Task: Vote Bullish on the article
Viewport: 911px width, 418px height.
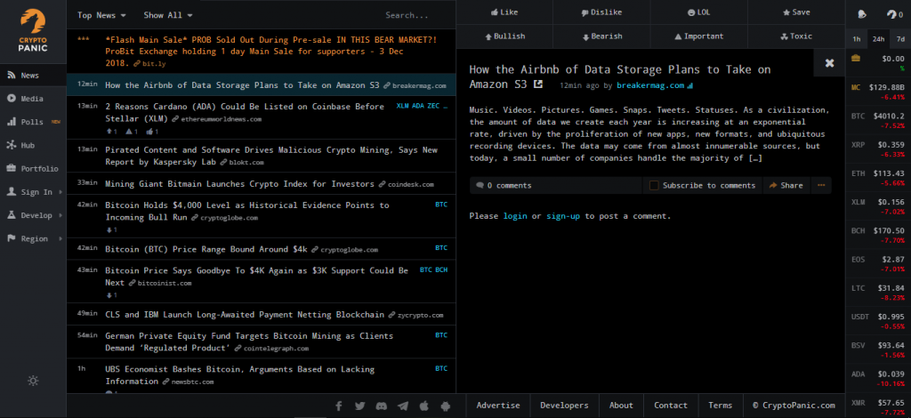Action: (504, 36)
